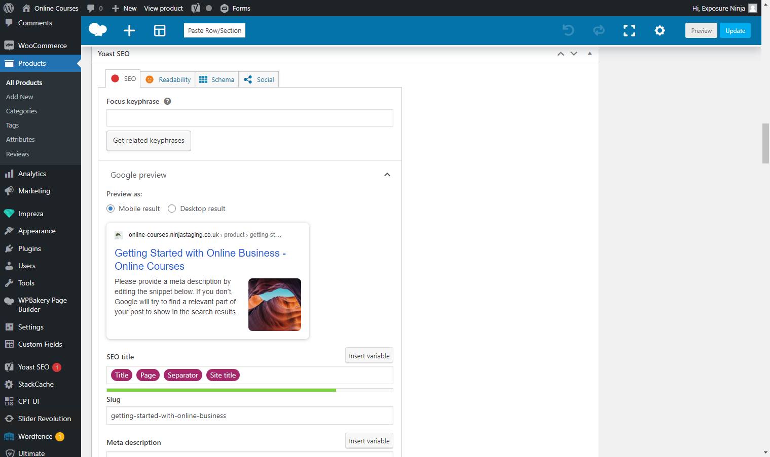770x457 pixels.
Task: Open the Social tab in Yoast
Action: pyautogui.click(x=259, y=79)
